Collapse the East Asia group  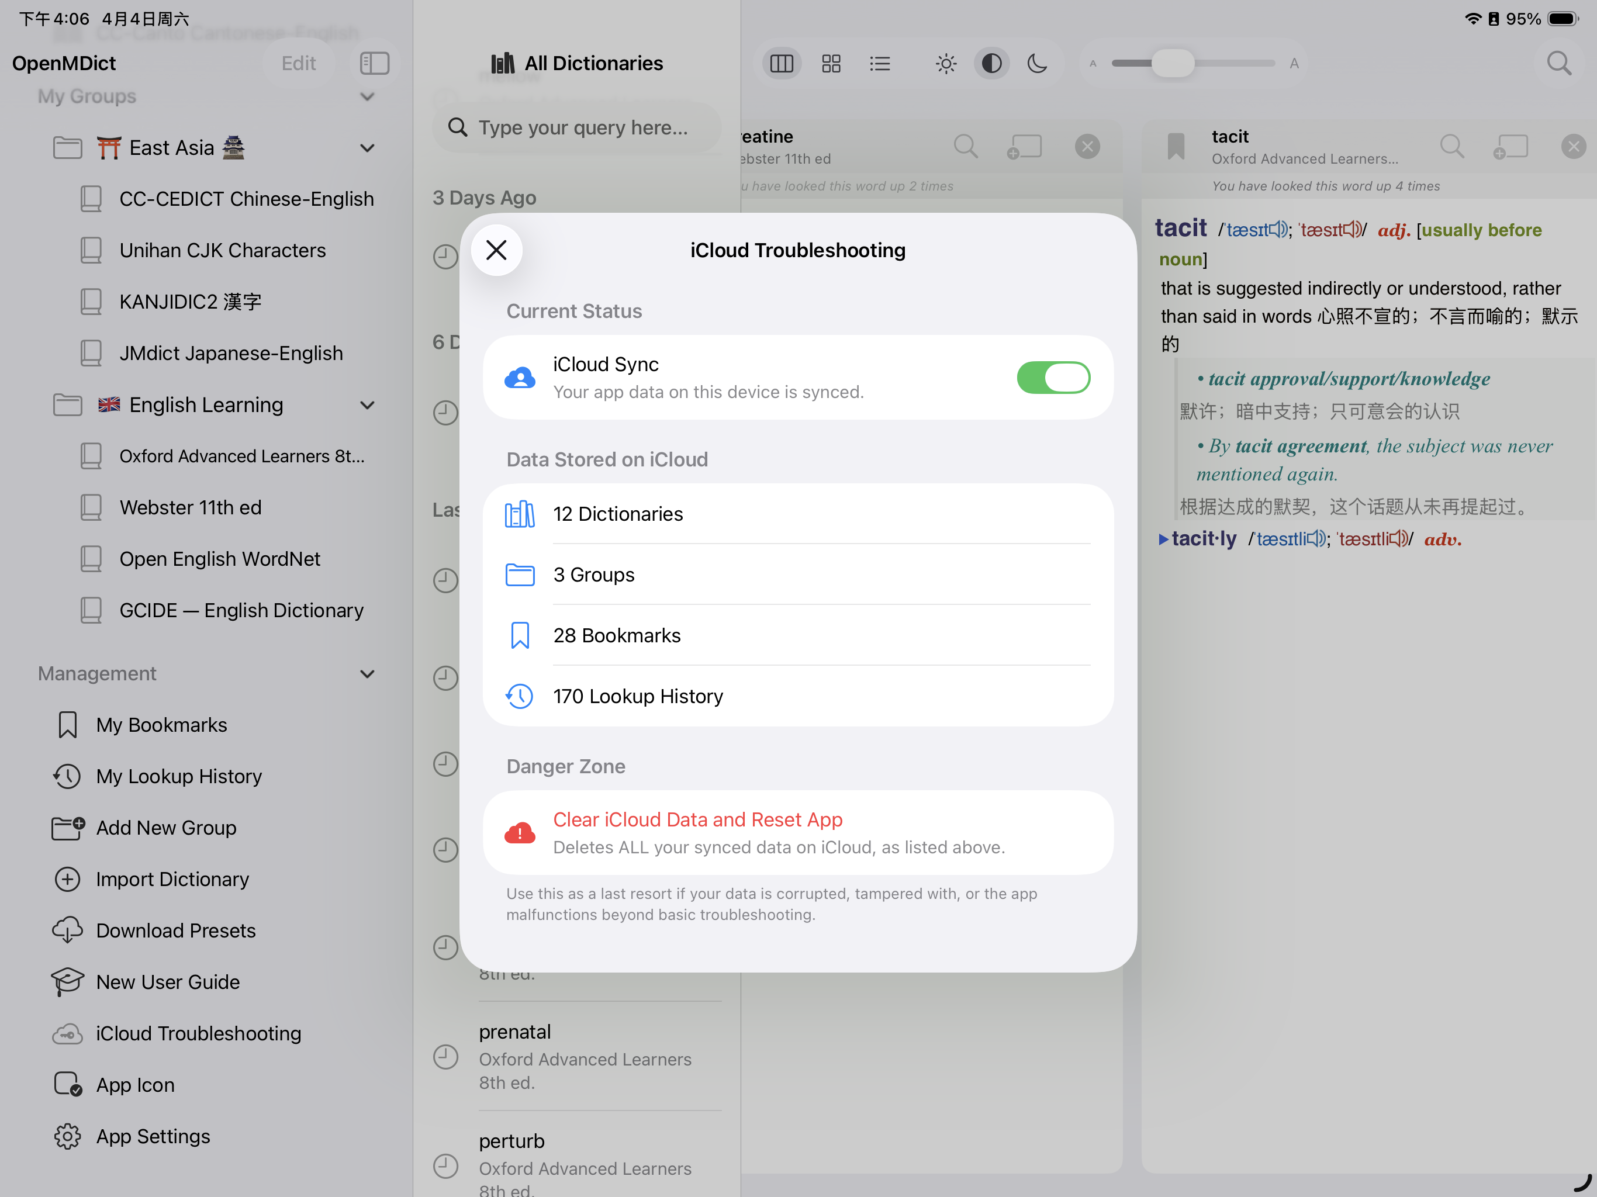(x=367, y=148)
